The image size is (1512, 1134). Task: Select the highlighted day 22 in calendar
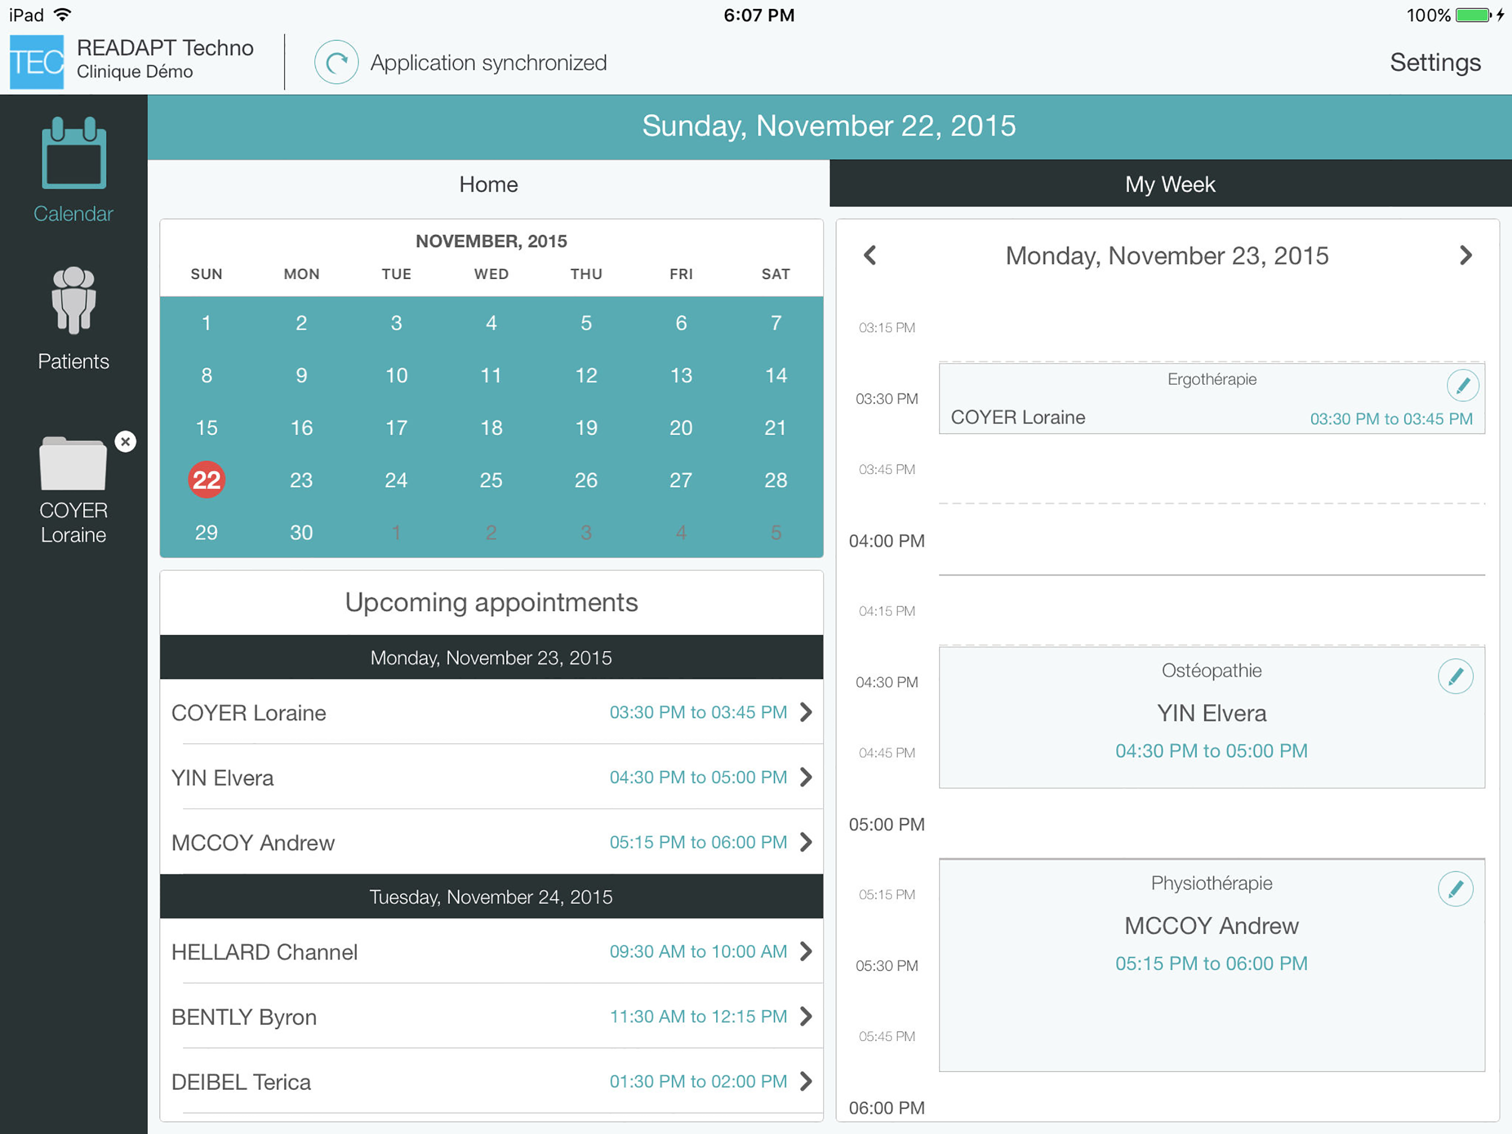(206, 480)
